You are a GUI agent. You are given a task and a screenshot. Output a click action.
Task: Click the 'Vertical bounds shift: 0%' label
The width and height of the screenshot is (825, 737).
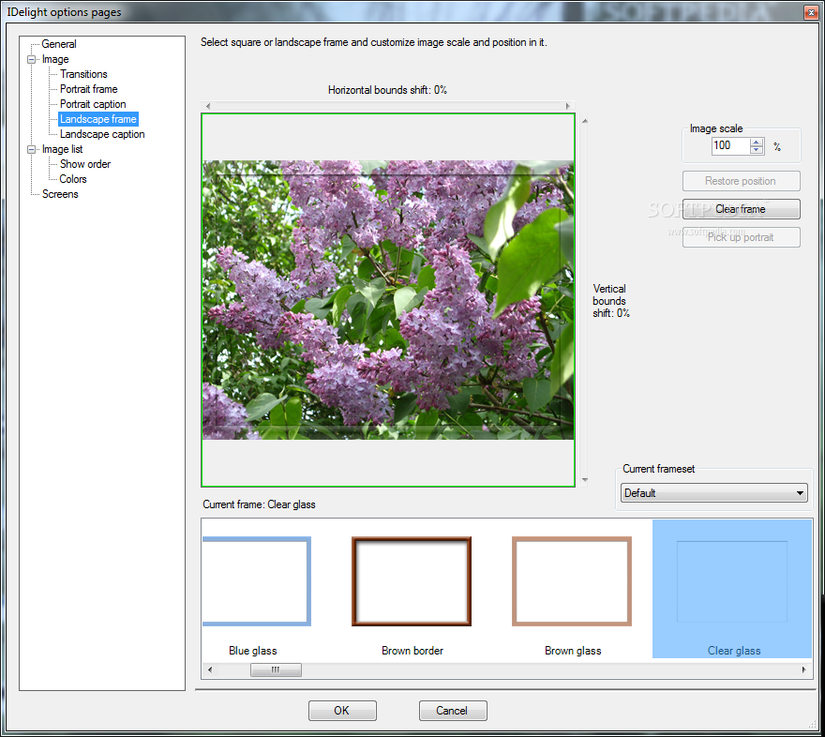(611, 301)
